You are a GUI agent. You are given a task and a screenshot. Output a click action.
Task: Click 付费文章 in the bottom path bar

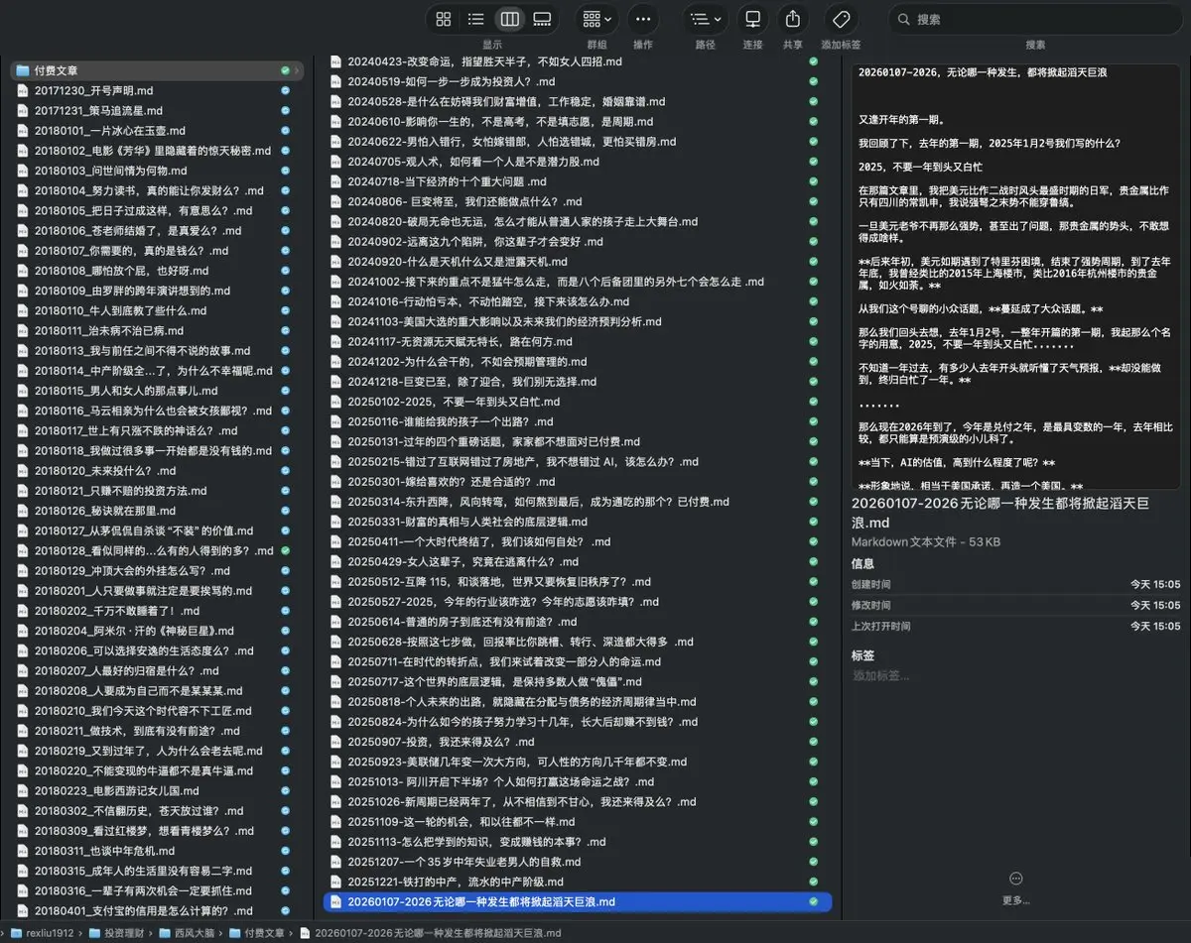[256, 933]
